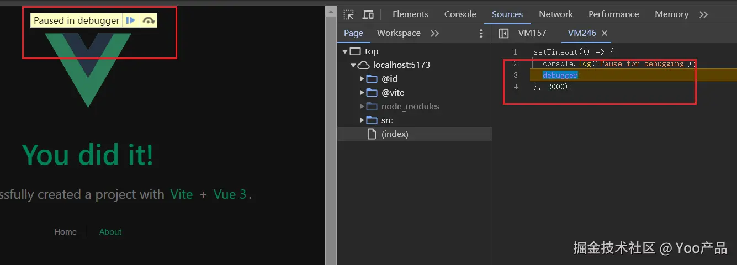Expand the @vite folder

[362, 93]
